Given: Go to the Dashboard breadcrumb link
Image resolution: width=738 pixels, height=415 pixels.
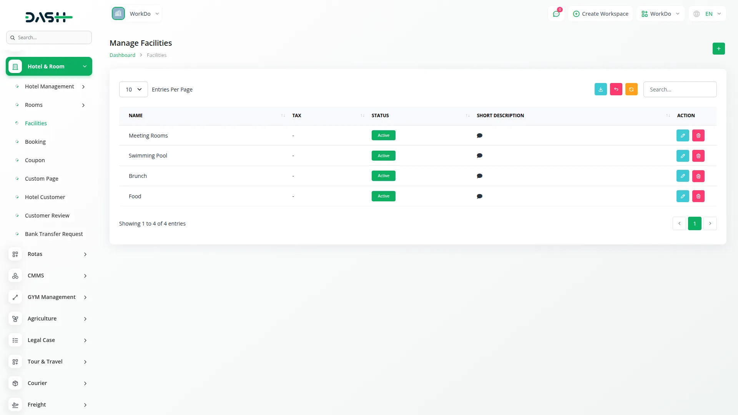Looking at the screenshot, I should (x=122, y=55).
